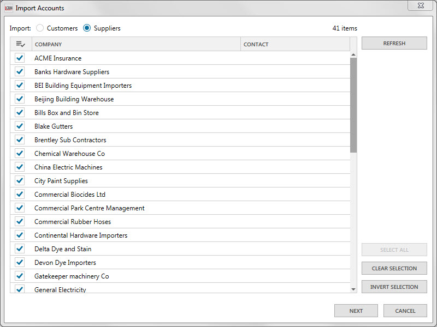
Task: Click the Invert Selection button
Action: coord(394,287)
